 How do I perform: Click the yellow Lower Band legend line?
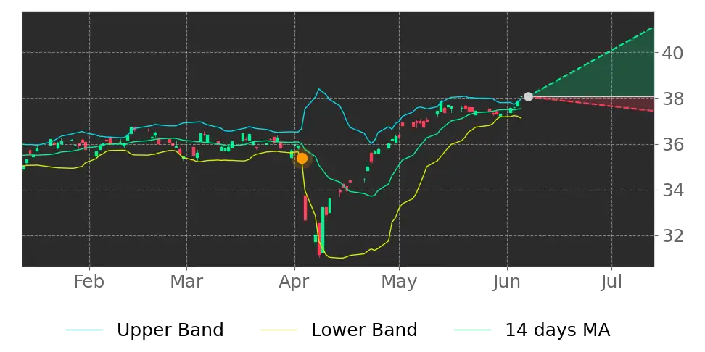pos(279,330)
